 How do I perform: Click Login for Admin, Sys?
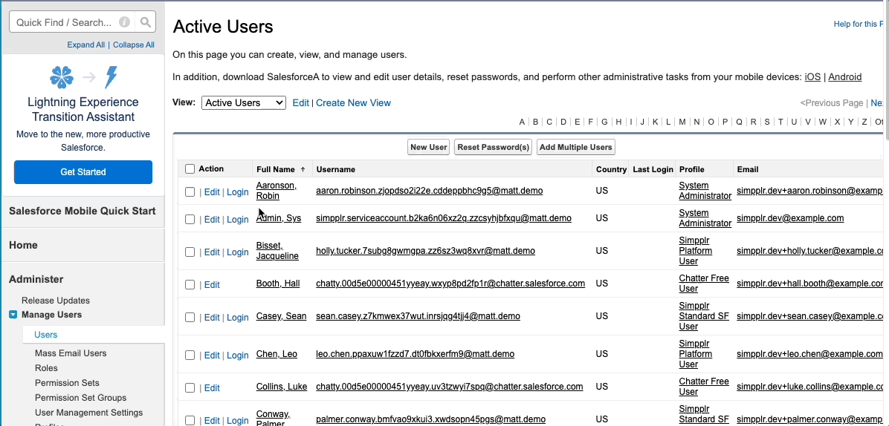(238, 219)
